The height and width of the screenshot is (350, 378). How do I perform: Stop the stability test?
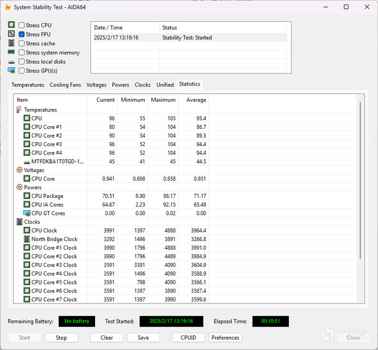pos(61,338)
